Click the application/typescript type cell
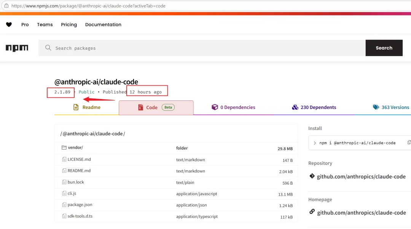The image size is (411, 229). (x=197, y=216)
